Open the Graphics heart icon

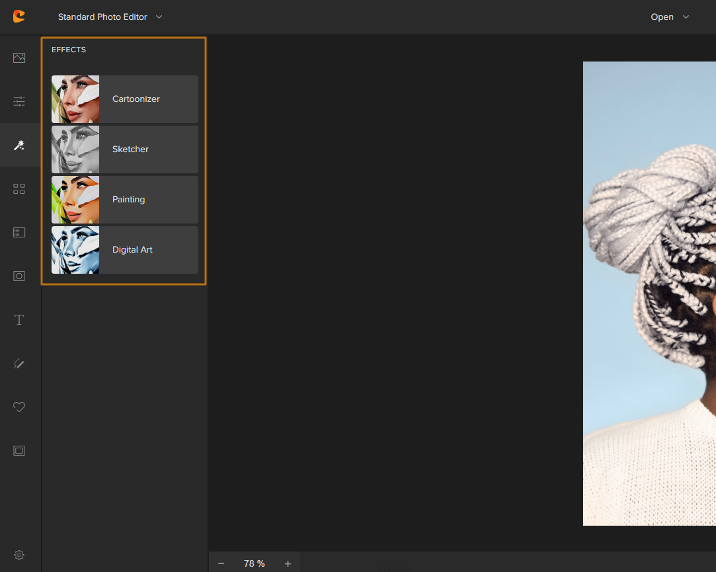point(19,407)
